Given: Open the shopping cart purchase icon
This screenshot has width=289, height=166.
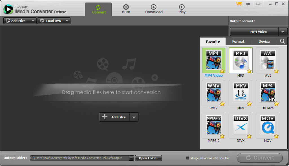Looking at the screenshot, I should (x=239, y=4).
